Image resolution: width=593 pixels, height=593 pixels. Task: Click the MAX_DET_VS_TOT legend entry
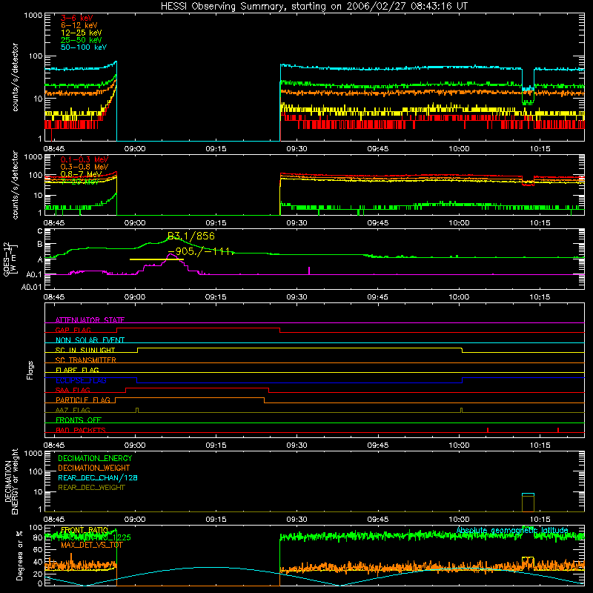pos(92,545)
